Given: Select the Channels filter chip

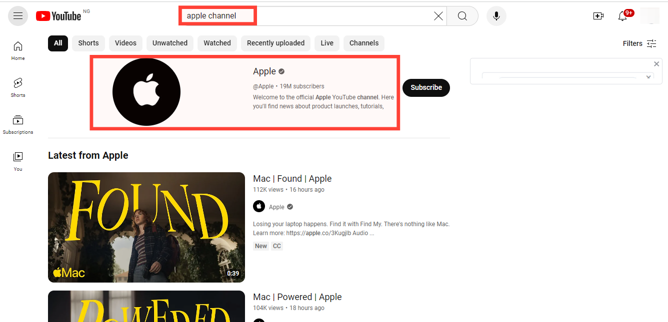Looking at the screenshot, I should click(x=364, y=43).
